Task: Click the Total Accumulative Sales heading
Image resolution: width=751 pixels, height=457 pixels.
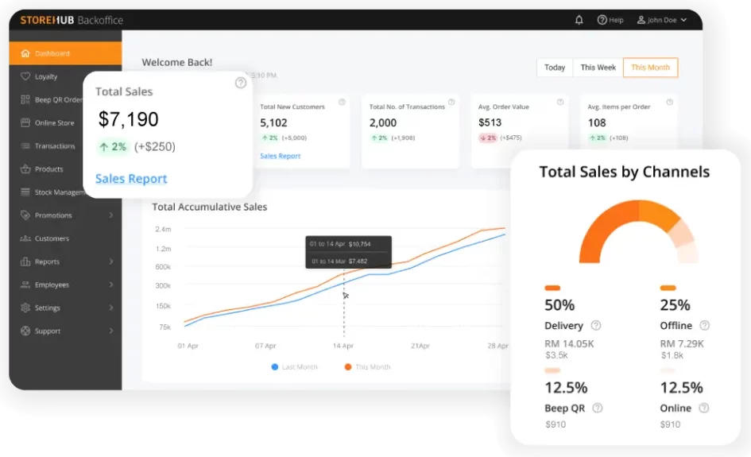Action: [209, 207]
